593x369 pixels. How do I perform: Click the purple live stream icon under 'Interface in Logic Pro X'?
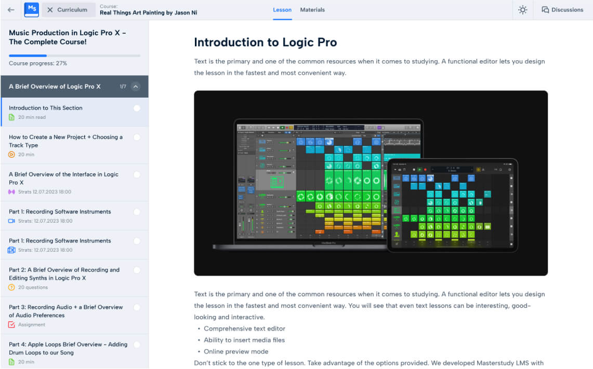click(12, 192)
